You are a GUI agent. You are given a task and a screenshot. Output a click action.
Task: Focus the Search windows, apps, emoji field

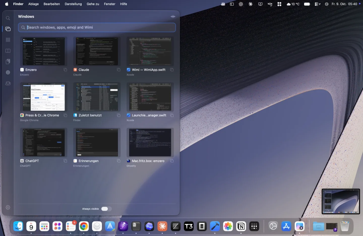tap(97, 27)
